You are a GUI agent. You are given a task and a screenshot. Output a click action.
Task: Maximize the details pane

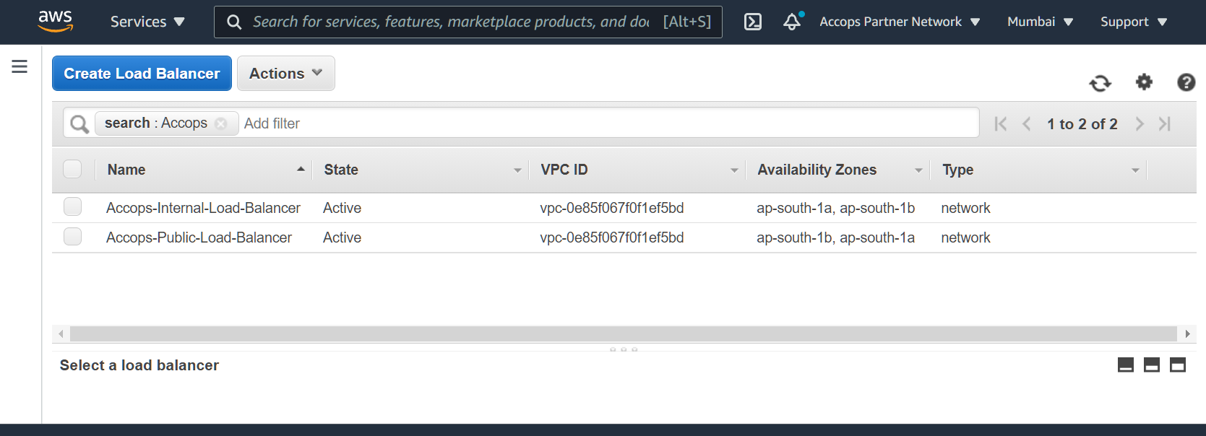(1178, 365)
